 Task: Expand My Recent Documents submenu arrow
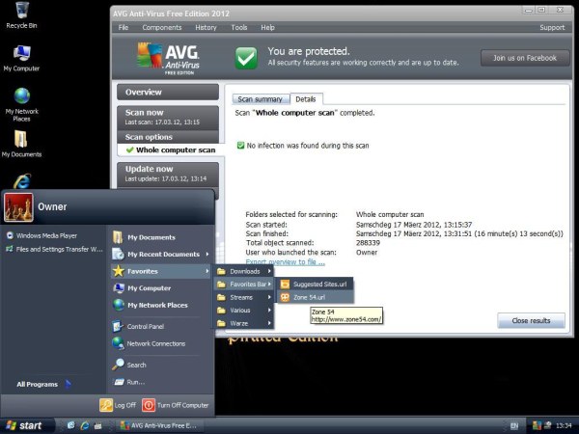point(207,254)
